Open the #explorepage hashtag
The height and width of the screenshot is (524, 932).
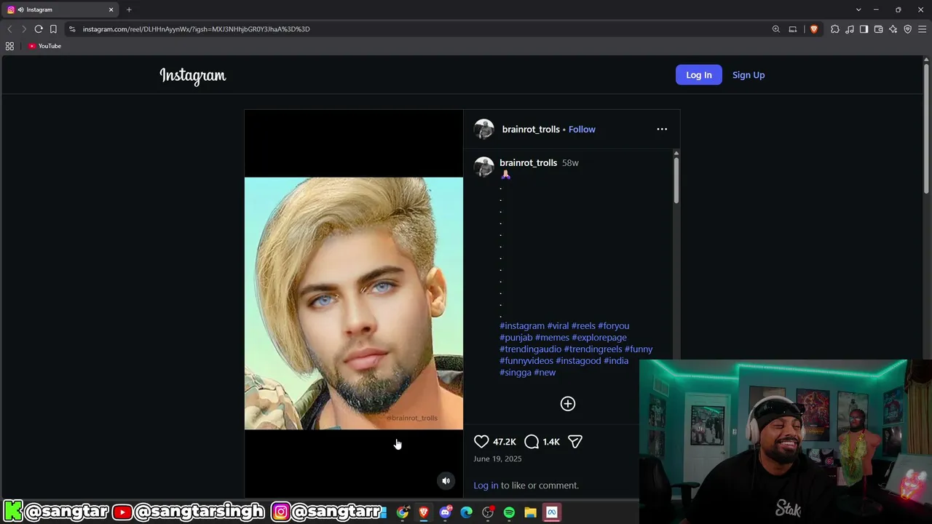tap(599, 338)
